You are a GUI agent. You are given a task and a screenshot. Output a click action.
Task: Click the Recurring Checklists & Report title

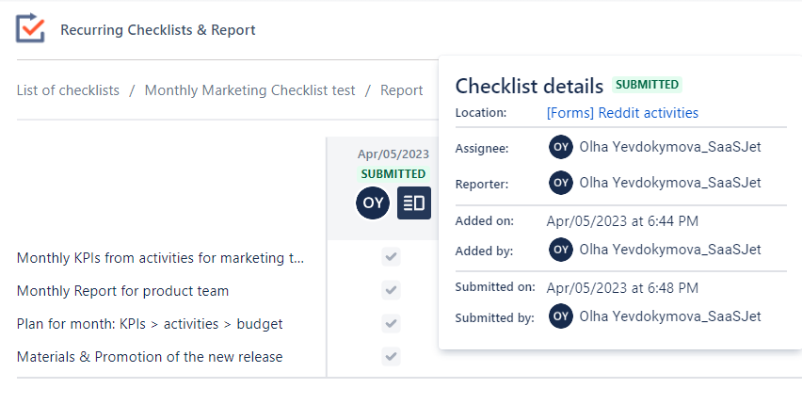(157, 30)
